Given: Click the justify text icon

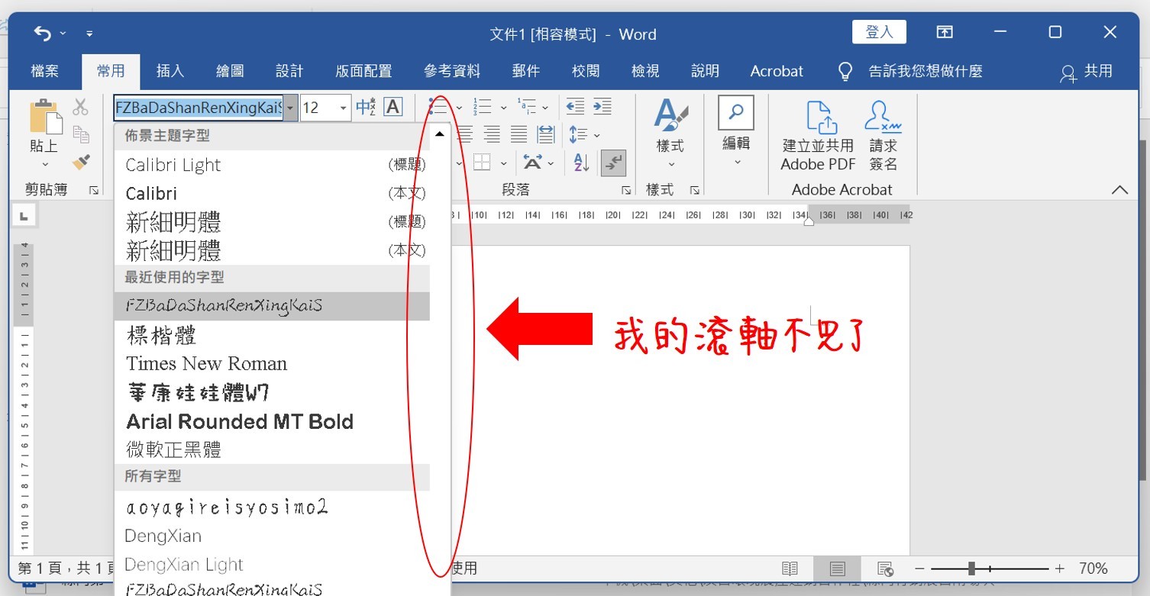Looking at the screenshot, I should pos(519,135).
